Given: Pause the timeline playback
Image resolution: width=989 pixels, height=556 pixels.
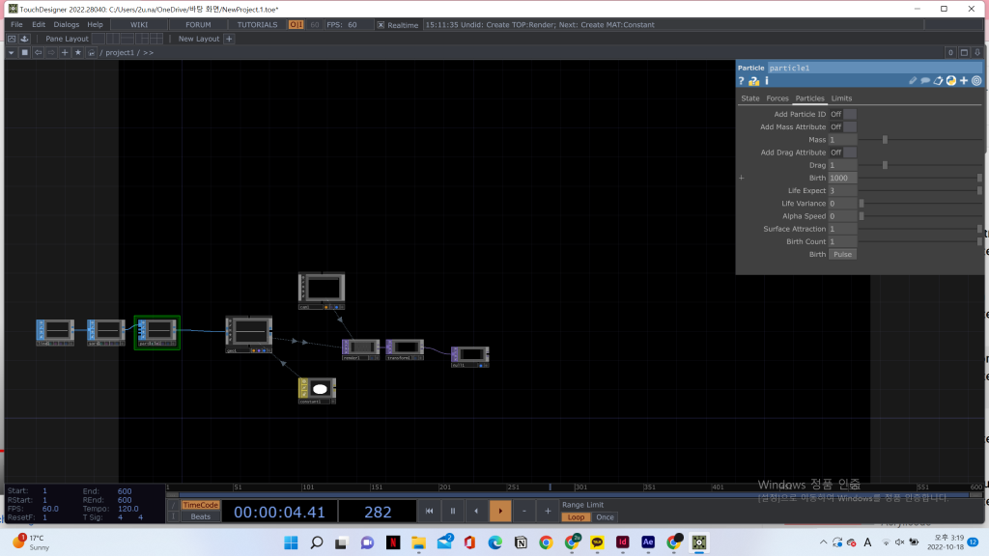Looking at the screenshot, I should 452,511.
